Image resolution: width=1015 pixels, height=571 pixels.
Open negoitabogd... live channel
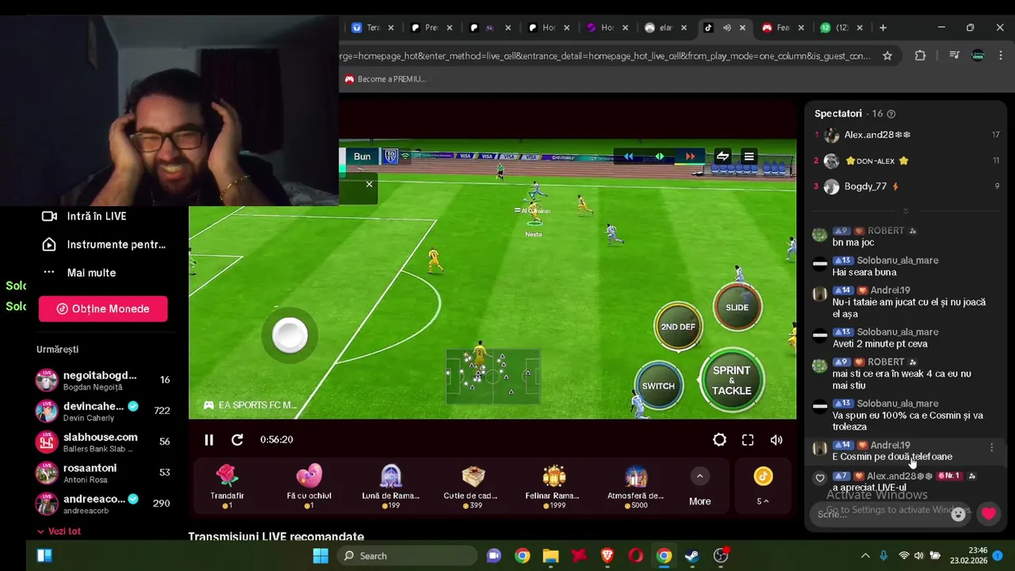103,380
